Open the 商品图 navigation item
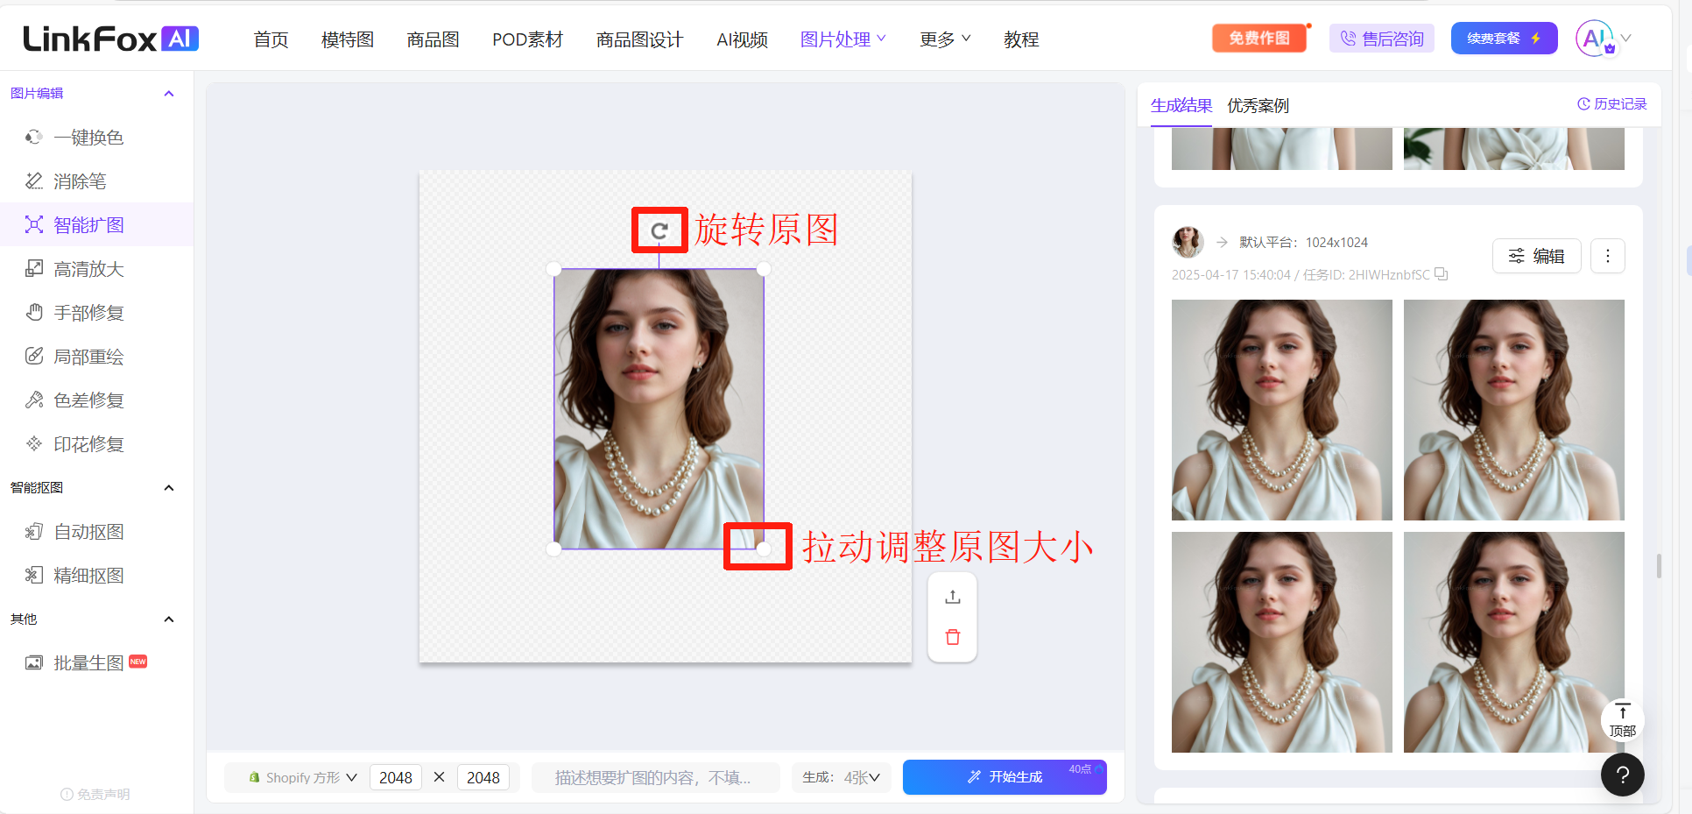This screenshot has width=1692, height=814. (x=433, y=39)
